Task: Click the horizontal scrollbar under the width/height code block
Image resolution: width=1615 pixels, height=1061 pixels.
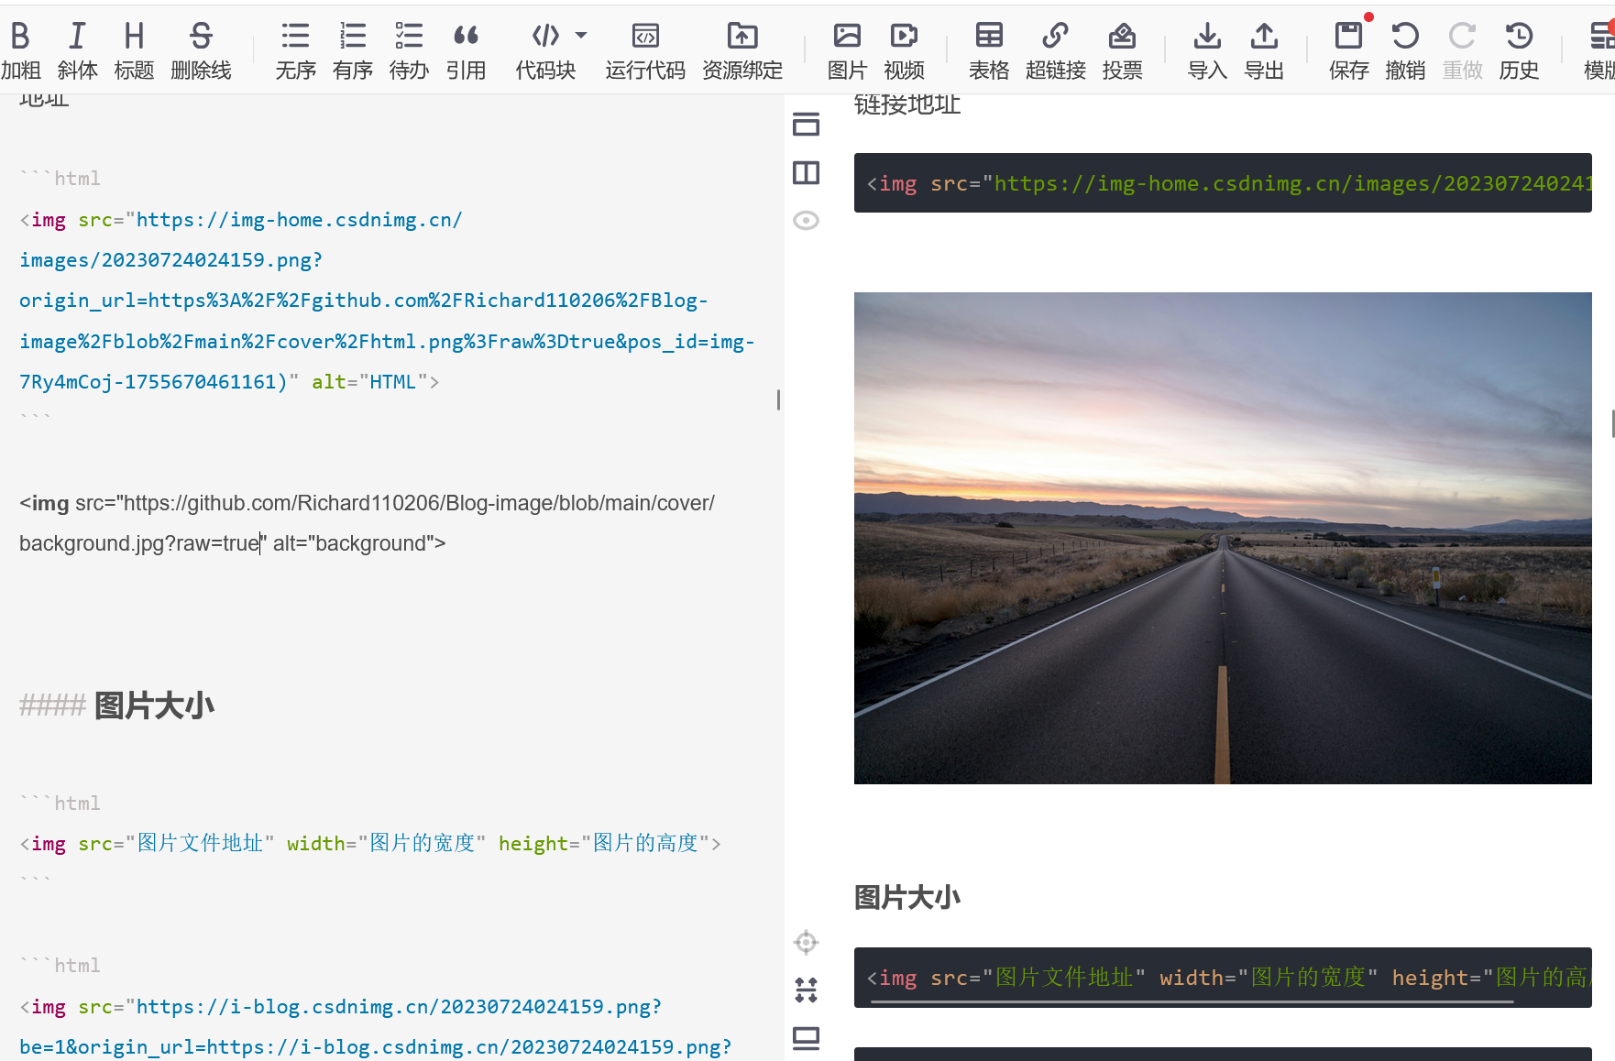Action: (x=1192, y=1001)
